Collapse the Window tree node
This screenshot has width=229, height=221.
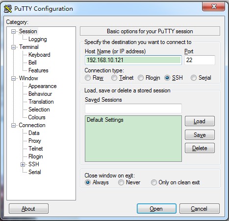[13, 78]
